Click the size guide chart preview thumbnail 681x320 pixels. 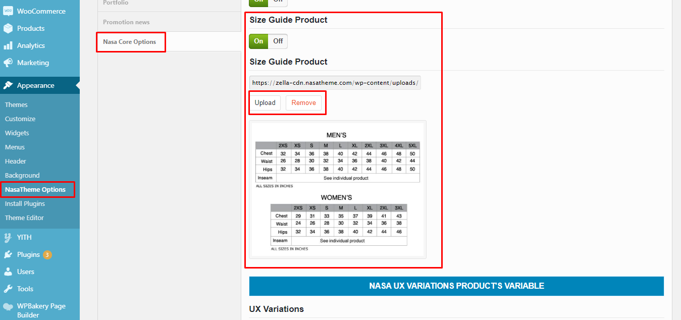point(338,189)
